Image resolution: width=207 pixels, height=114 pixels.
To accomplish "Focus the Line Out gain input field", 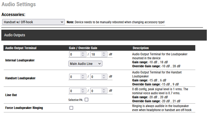I will click(74, 91).
